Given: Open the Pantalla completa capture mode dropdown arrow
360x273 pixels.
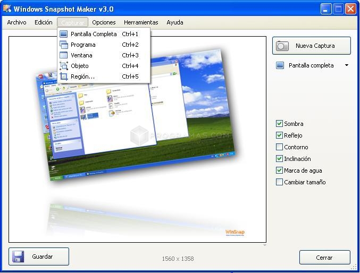Looking at the screenshot, I should pos(347,65).
